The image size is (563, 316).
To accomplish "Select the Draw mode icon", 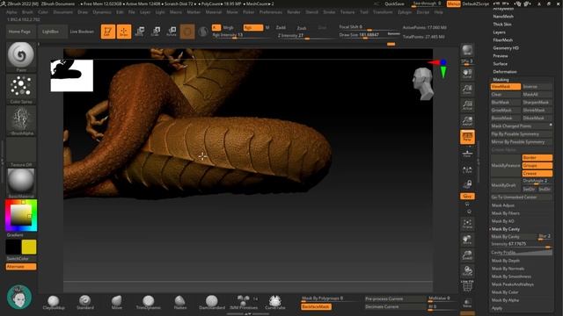I will point(124,32).
